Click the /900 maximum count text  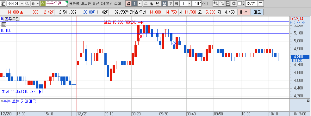point(205,3)
